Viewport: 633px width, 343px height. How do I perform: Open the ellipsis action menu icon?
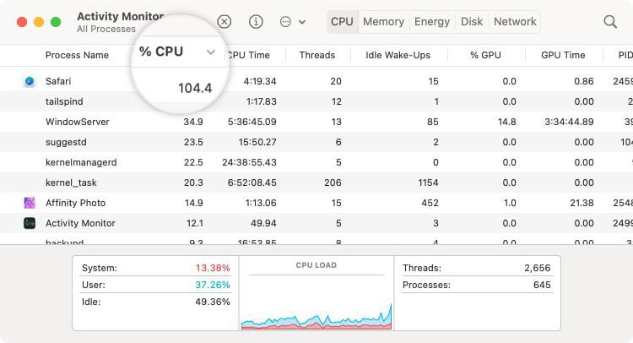point(285,22)
